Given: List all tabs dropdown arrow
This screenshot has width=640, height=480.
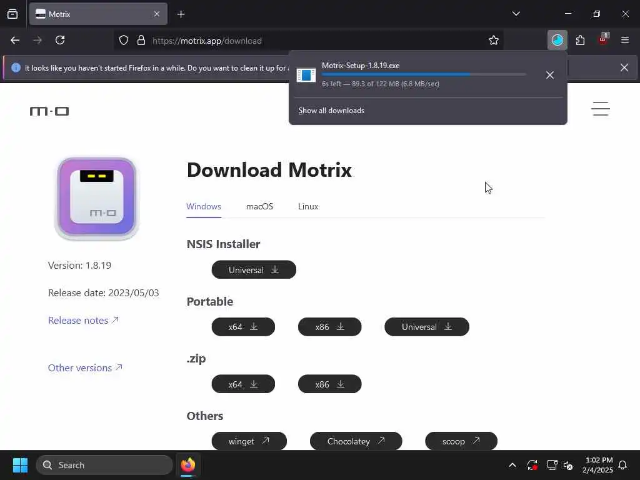Looking at the screenshot, I should [516, 14].
